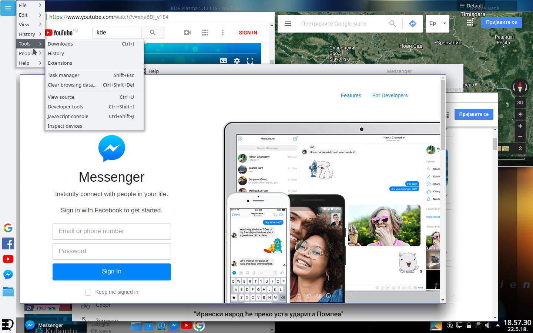Open the Ср language dropdown arrow
Image resolution: width=533 pixels, height=333 pixels.
445,23
